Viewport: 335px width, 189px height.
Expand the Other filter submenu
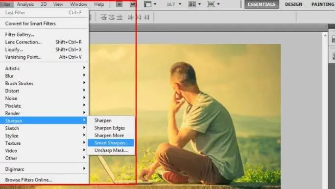coord(44,158)
